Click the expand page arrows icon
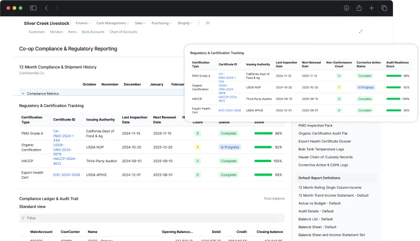The width and height of the screenshot is (420, 241). [x=361, y=31]
